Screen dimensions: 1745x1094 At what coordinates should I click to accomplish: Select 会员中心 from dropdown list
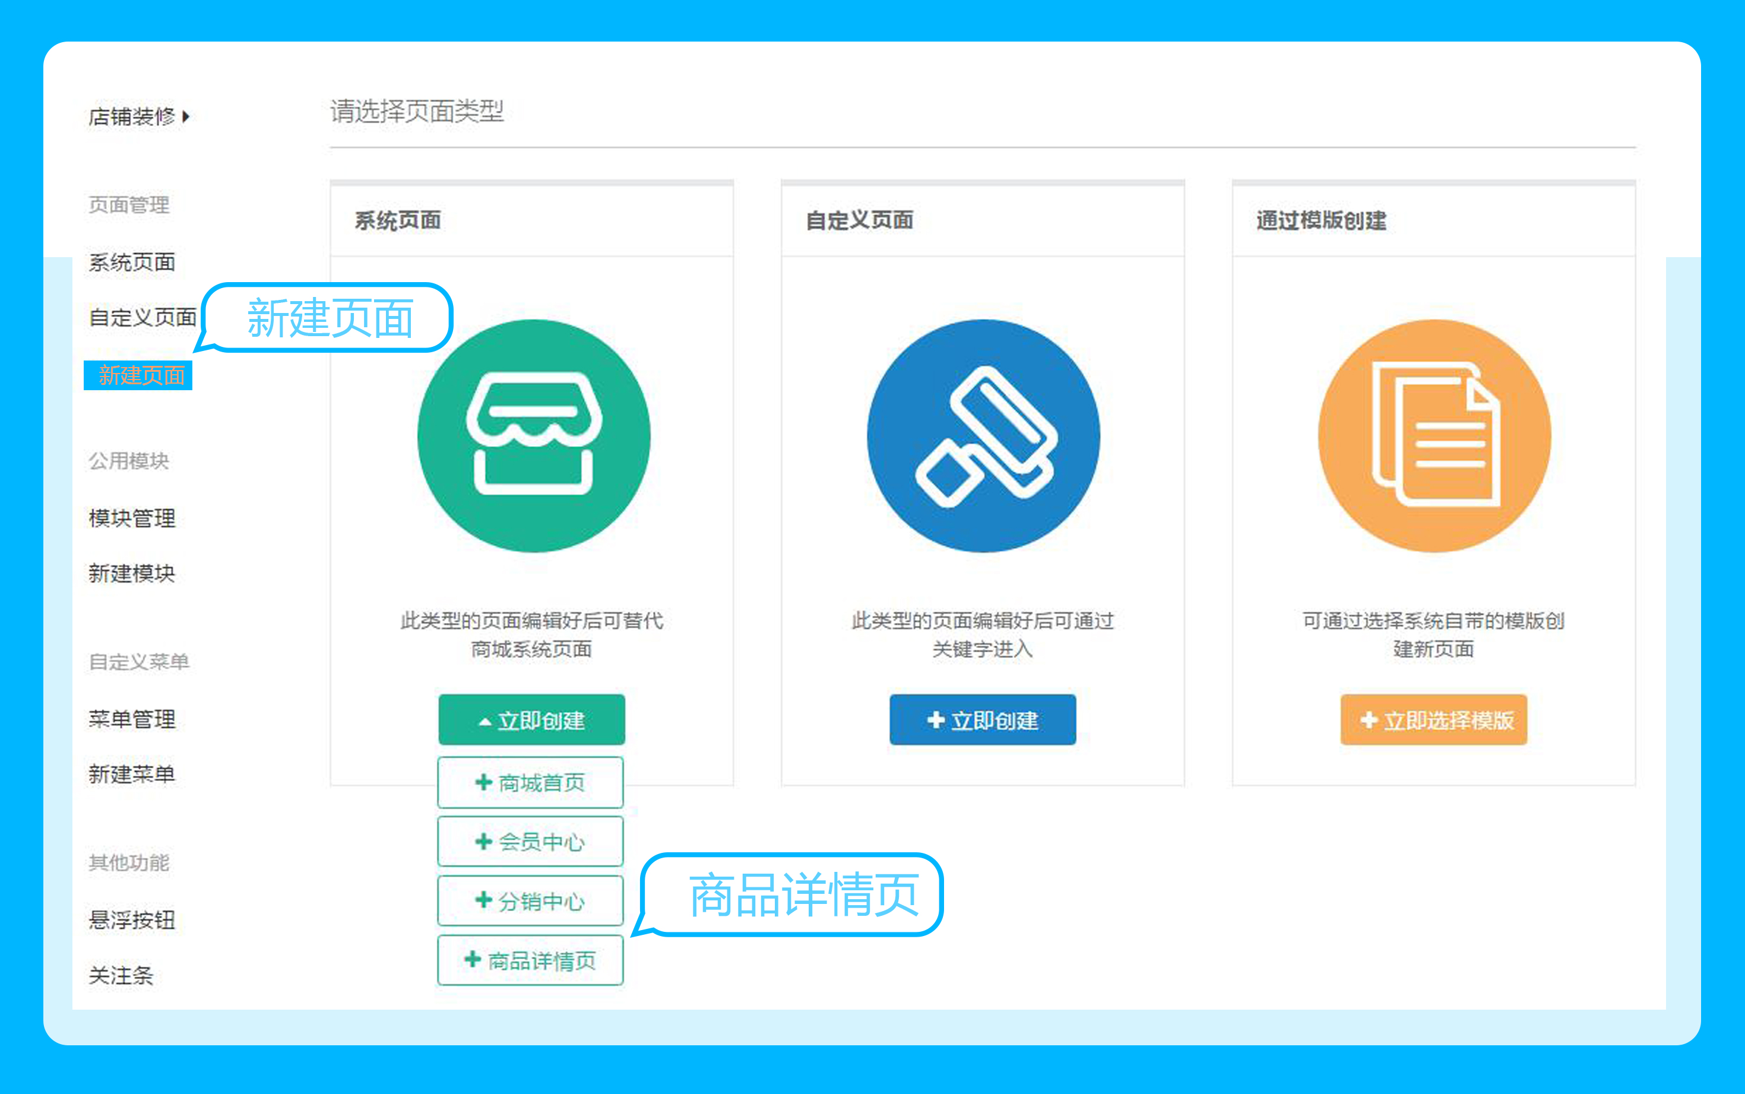pyautogui.click(x=530, y=842)
